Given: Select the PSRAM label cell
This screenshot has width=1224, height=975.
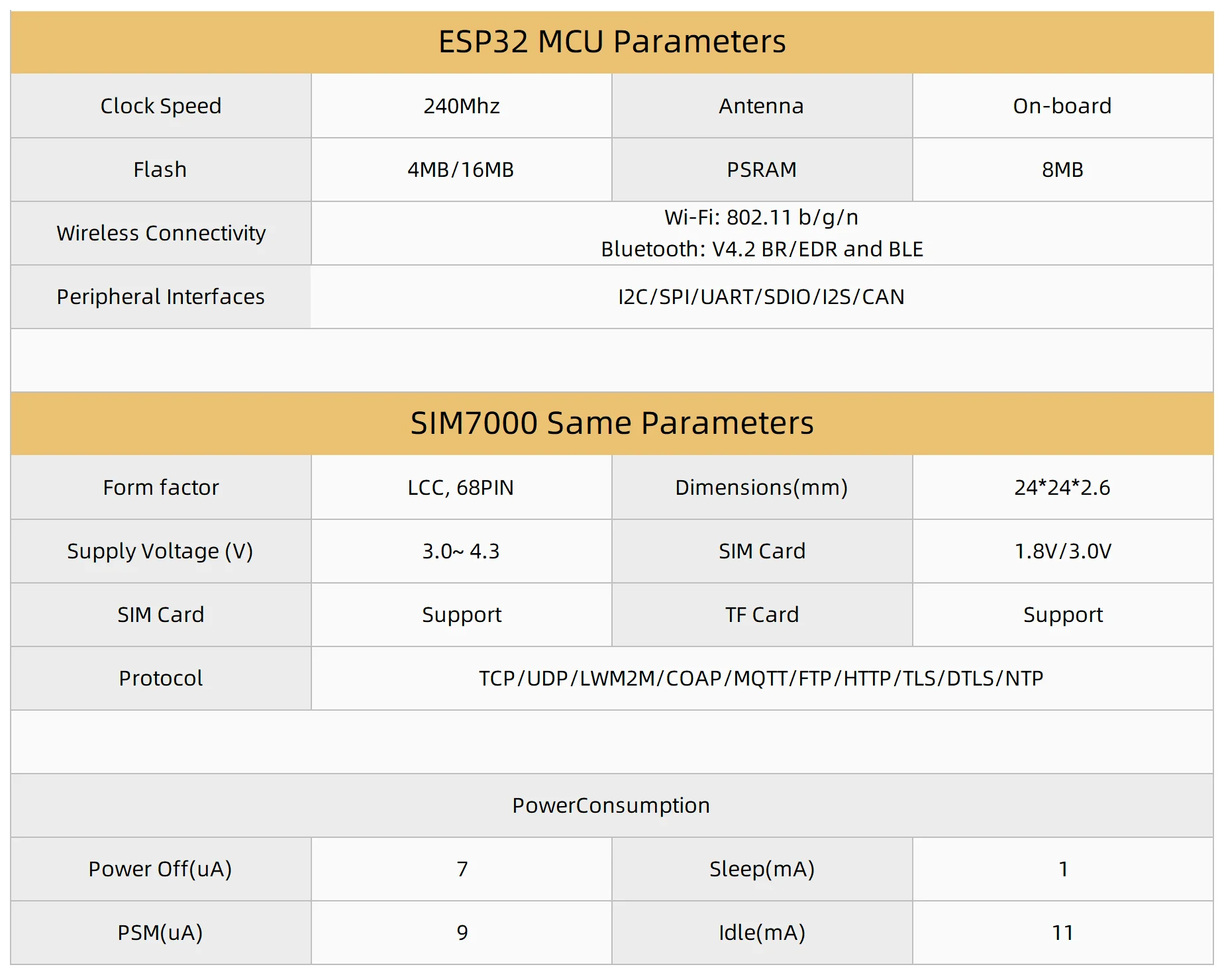Looking at the screenshot, I should 762,170.
